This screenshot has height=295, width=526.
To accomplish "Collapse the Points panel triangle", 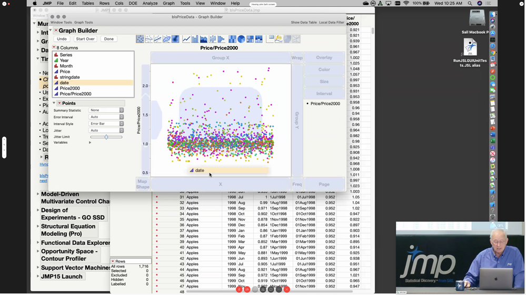I will (54, 103).
